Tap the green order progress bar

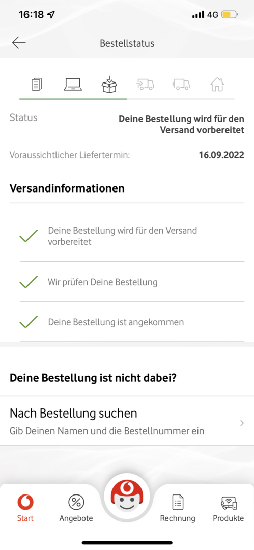click(73, 99)
